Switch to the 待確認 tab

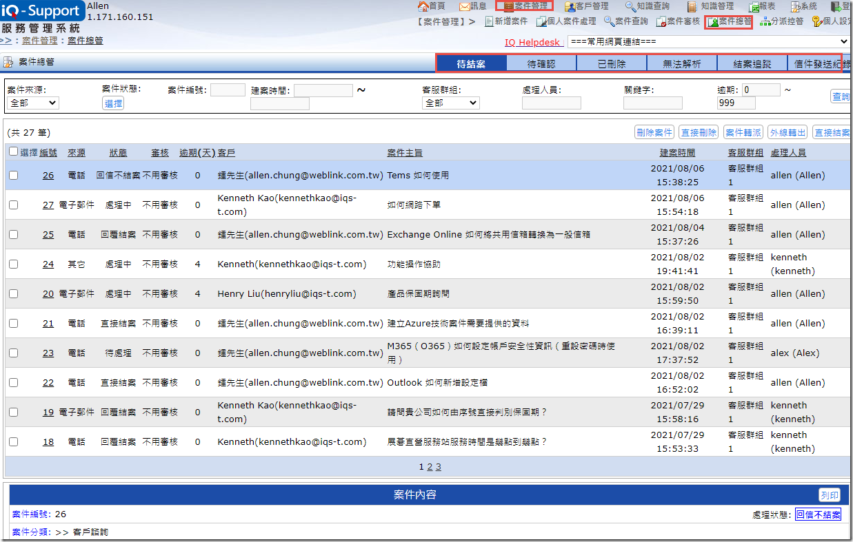pyautogui.click(x=541, y=63)
